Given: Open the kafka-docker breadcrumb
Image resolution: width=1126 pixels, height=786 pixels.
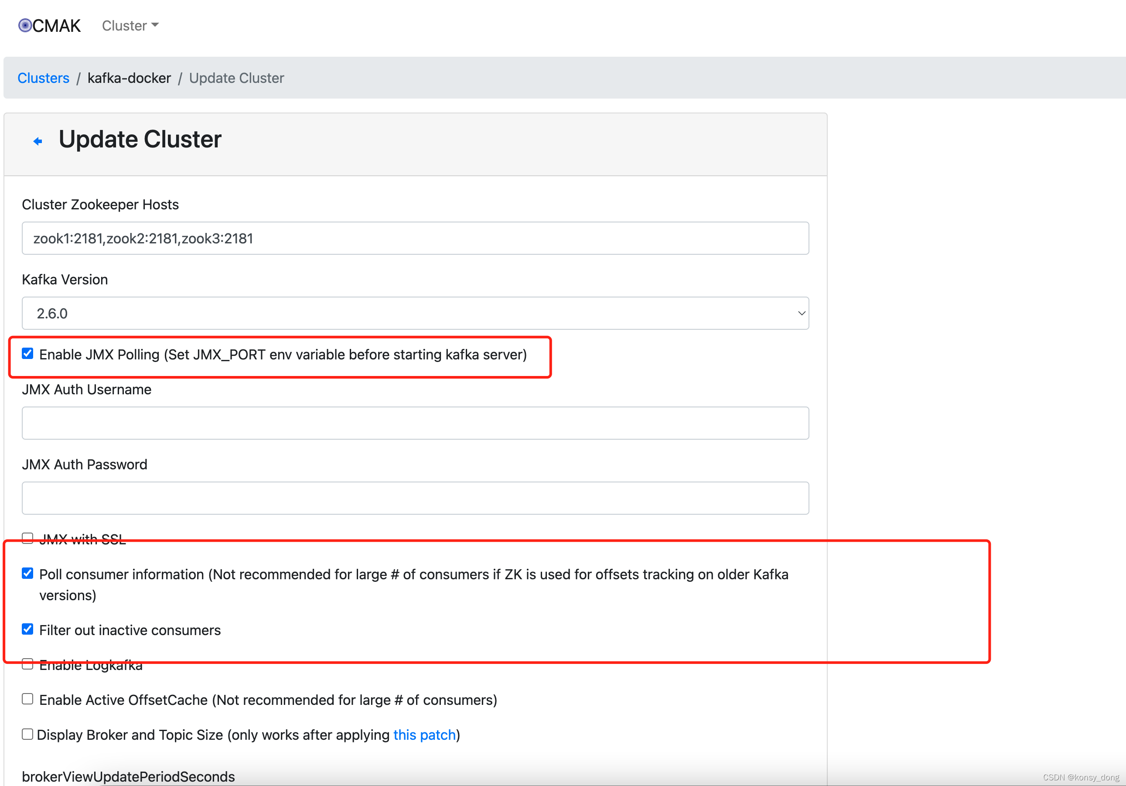Looking at the screenshot, I should point(130,78).
